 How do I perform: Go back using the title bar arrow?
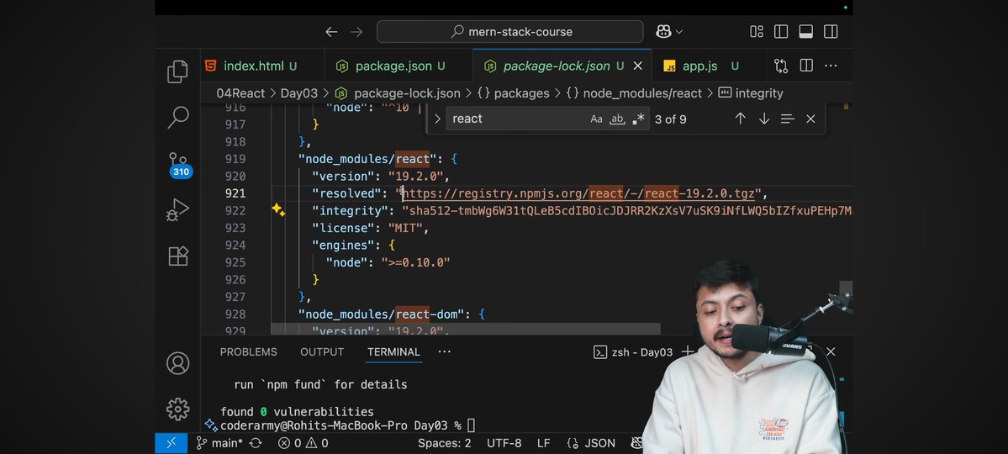331,31
